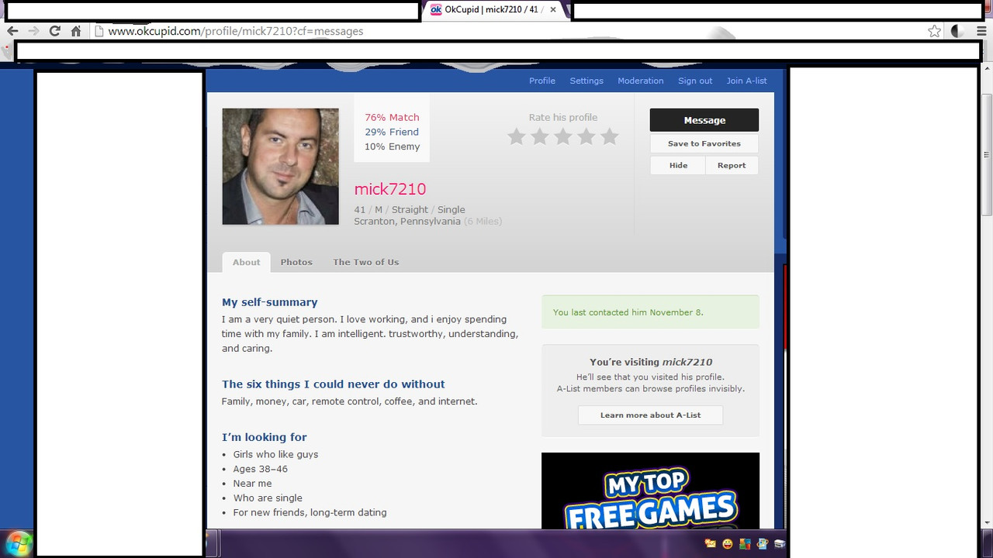Rate his profile two stars
This screenshot has width=993, height=558.
tap(540, 137)
